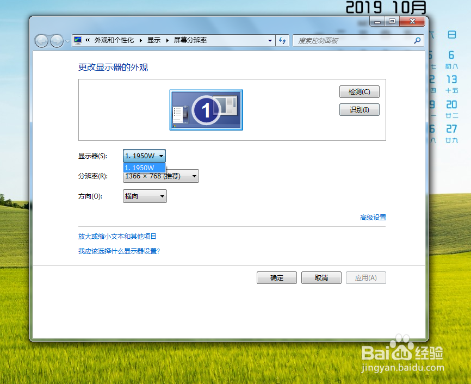Select 屏幕分辨率 breadcrumb

coord(190,40)
